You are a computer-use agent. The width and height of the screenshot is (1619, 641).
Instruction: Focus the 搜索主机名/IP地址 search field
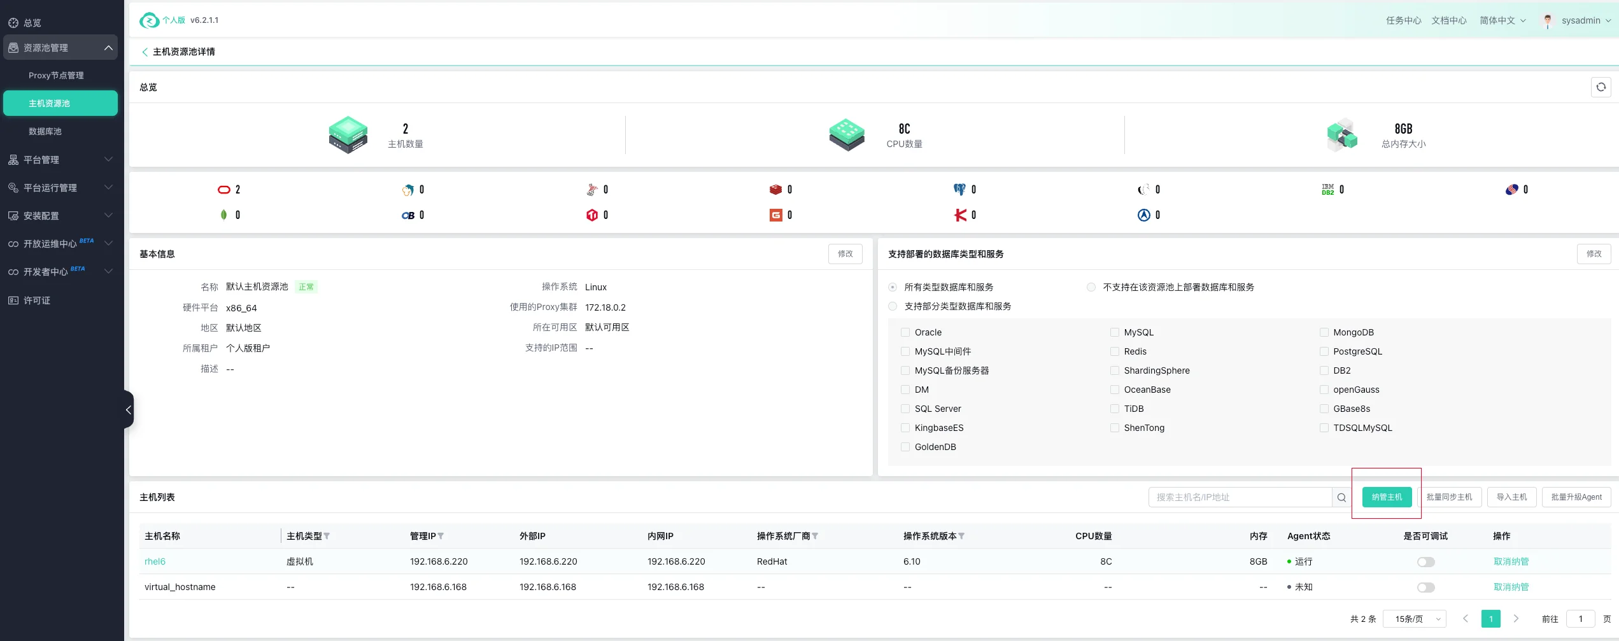(1240, 497)
